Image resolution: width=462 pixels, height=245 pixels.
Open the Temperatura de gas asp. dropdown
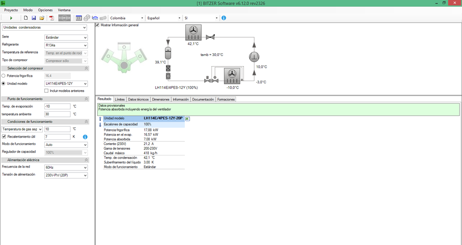[x=22, y=129]
